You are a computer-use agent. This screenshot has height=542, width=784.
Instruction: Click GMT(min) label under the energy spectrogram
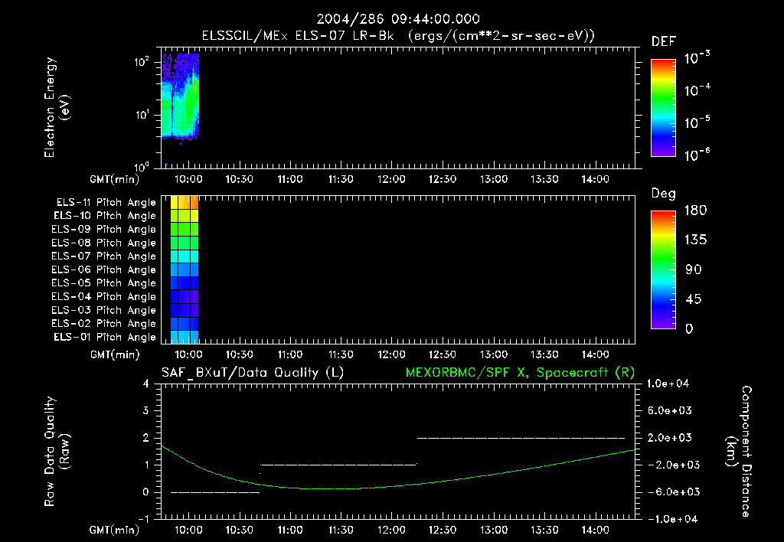[115, 179]
